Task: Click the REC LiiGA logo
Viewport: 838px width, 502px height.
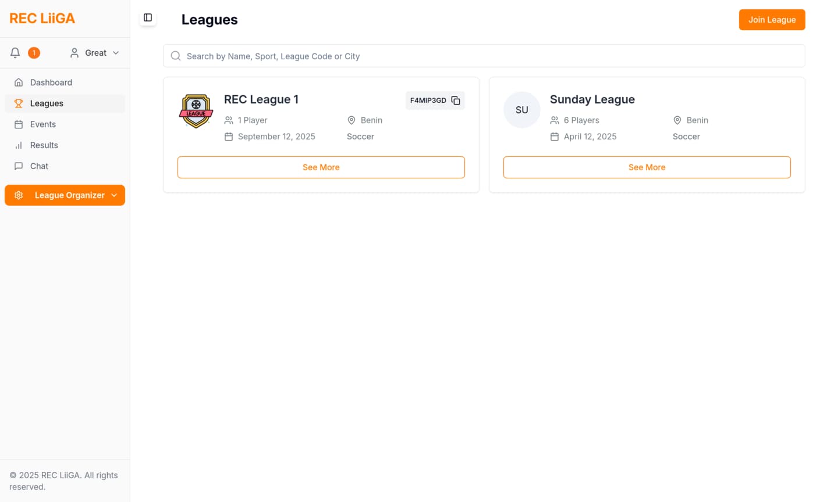Action: [42, 19]
